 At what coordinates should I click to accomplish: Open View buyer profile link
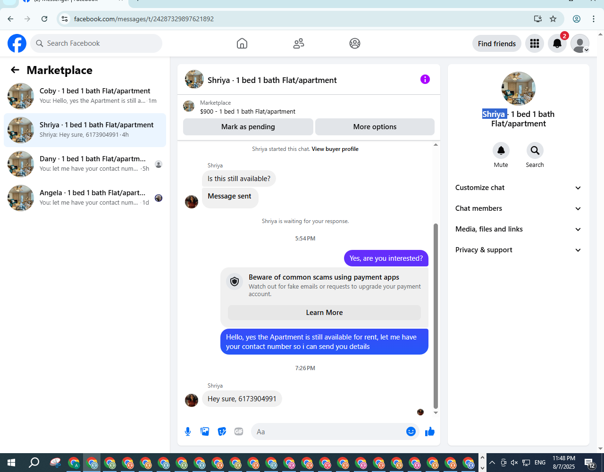335,149
